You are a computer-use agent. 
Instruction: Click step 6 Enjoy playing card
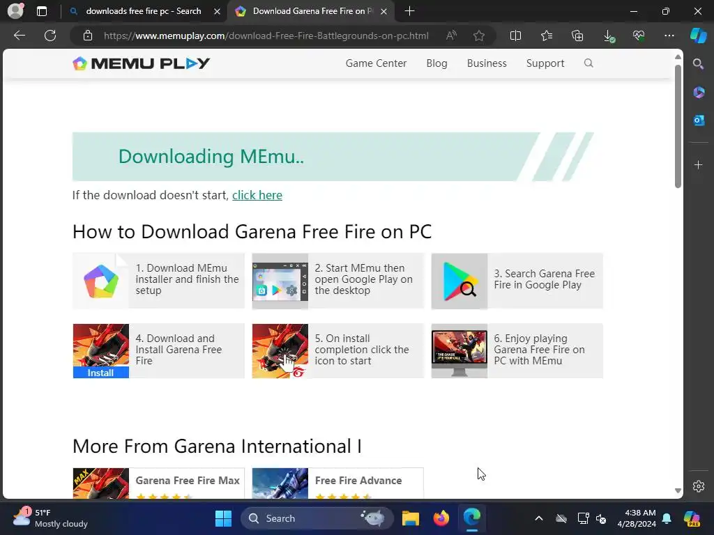tap(517, 351)
